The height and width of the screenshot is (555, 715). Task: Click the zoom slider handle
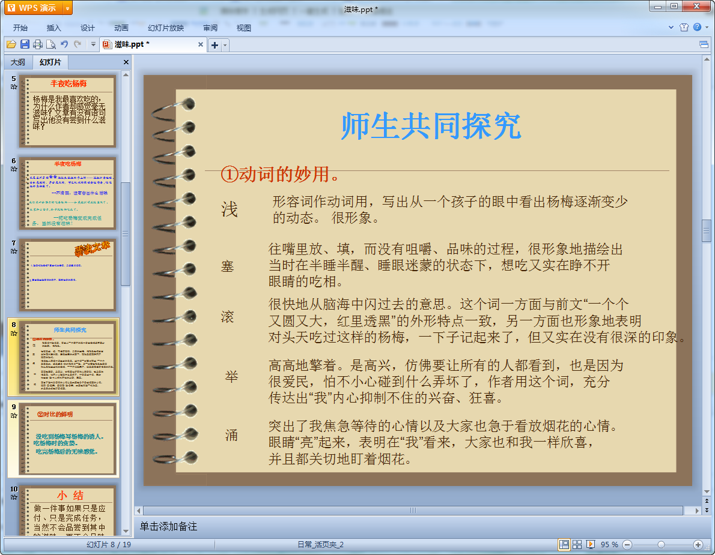(x=661, y=545)
